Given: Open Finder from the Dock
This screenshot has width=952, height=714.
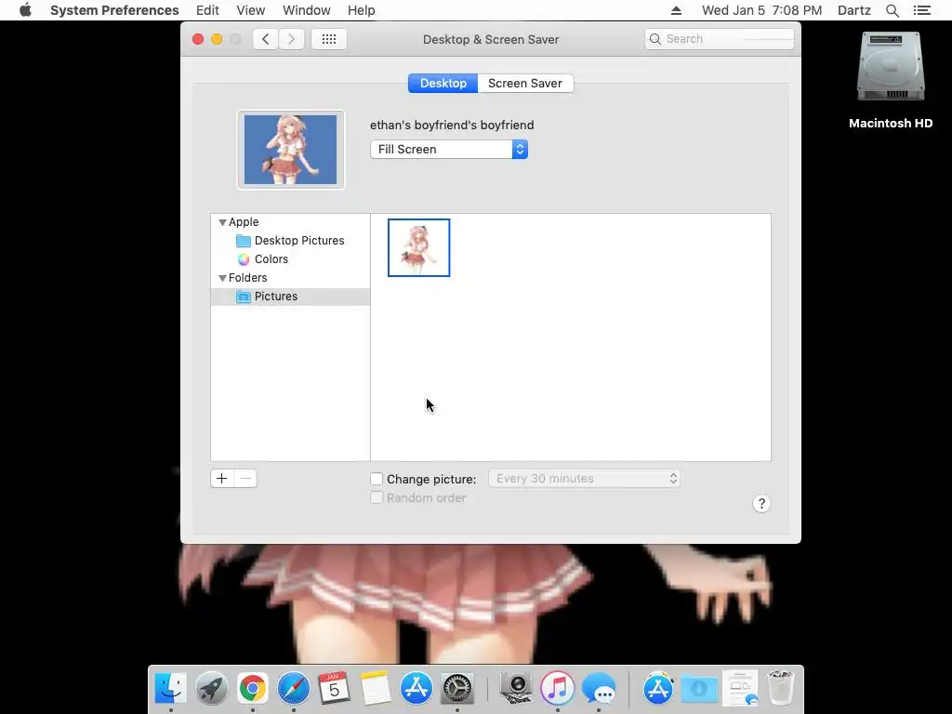Looking at the screenshot, I should tap(171, 688).
